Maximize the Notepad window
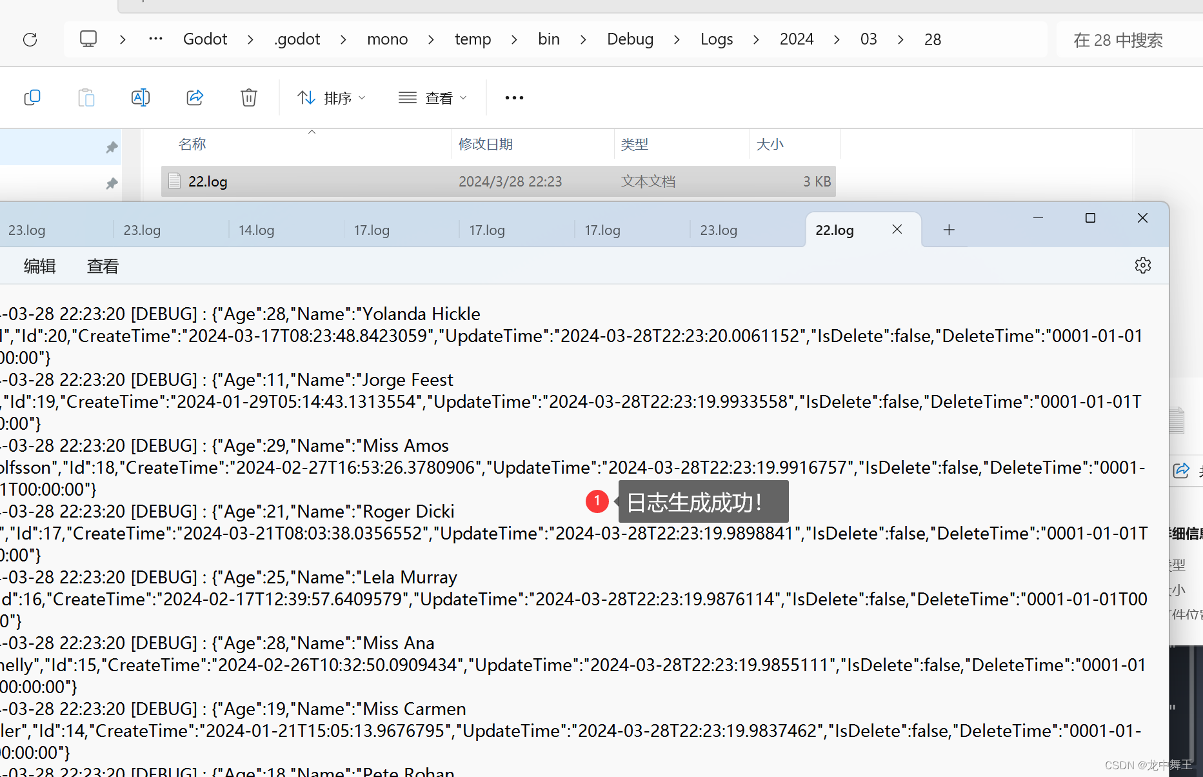1203x777 pixels. 1090,218
